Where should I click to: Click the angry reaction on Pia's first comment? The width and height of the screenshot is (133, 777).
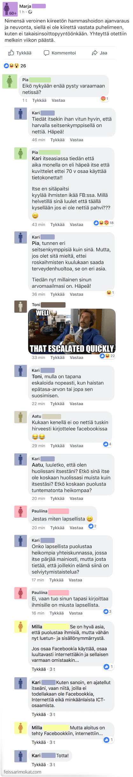103,99
